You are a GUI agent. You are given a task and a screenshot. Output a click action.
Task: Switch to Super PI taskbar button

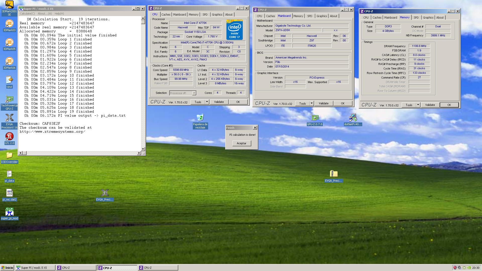pyautogui.click(x=35, y=268)
